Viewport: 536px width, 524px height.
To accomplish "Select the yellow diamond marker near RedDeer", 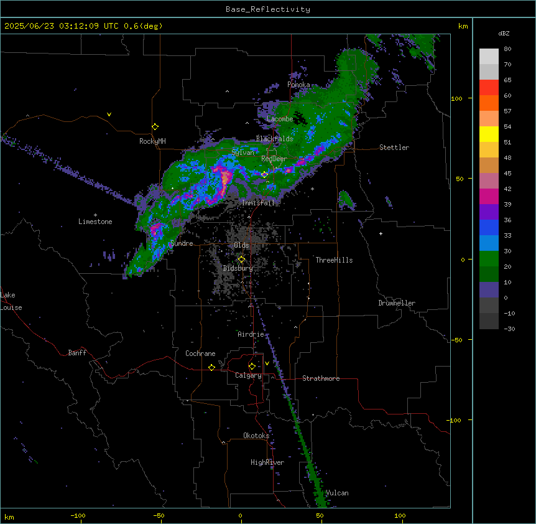I will pyautogui.click(x=264, y=175).
